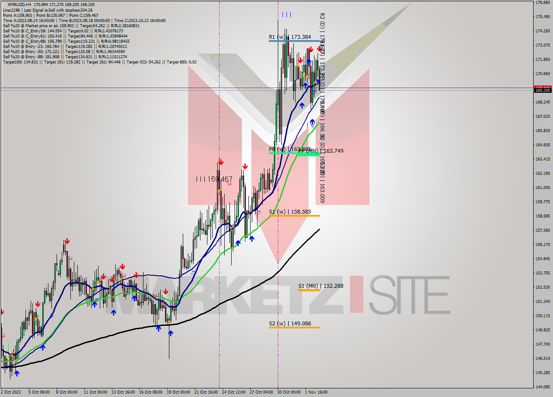
Task: Click the 159.467 point C price label
Action: [x=214, y=179]
